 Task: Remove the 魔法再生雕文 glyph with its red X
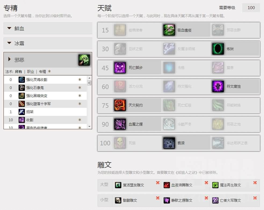pos(255,183)
